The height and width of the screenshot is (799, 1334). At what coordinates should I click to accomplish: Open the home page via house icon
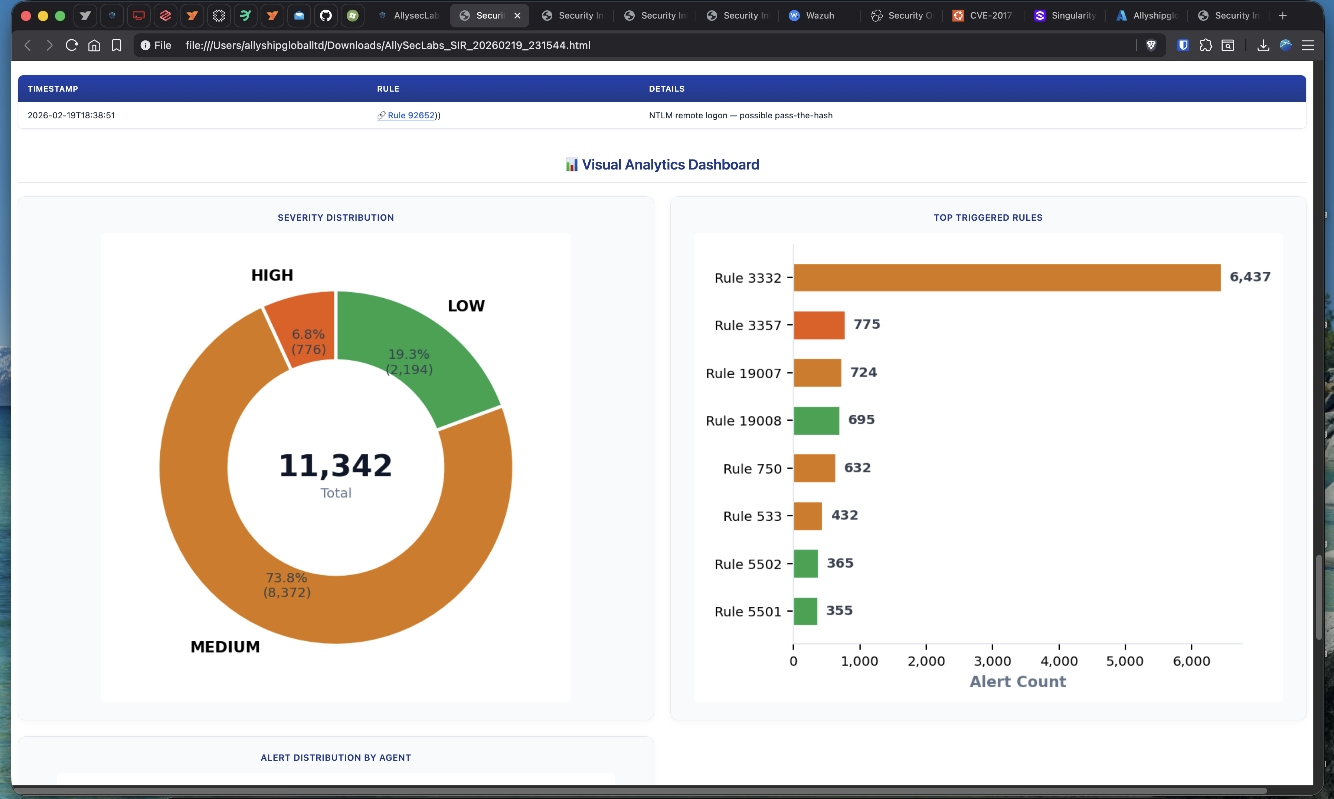coord(94,45)
